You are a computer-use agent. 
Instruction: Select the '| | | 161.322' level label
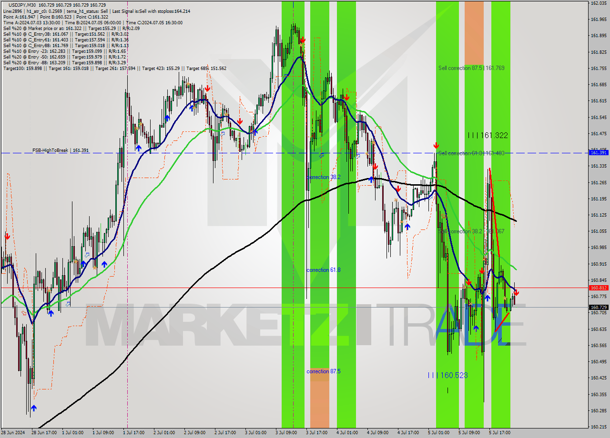(488, 136)
